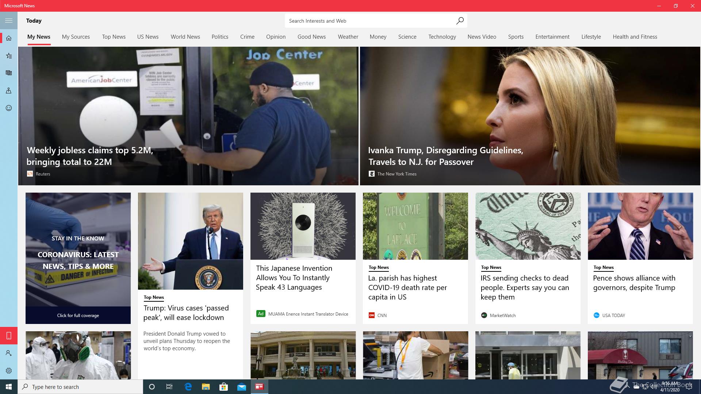Launch Microsoft Edge from taskbar
The image size is (701, 394).
tap(188, 387)
